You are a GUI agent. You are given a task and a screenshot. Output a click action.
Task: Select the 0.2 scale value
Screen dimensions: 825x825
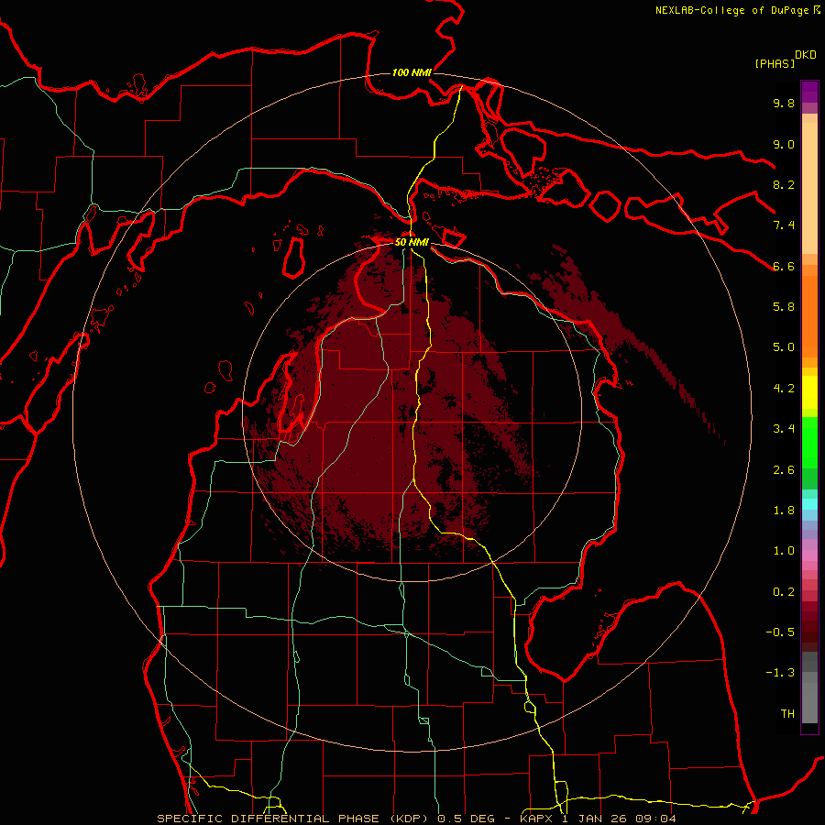click(x=784, y=592)
